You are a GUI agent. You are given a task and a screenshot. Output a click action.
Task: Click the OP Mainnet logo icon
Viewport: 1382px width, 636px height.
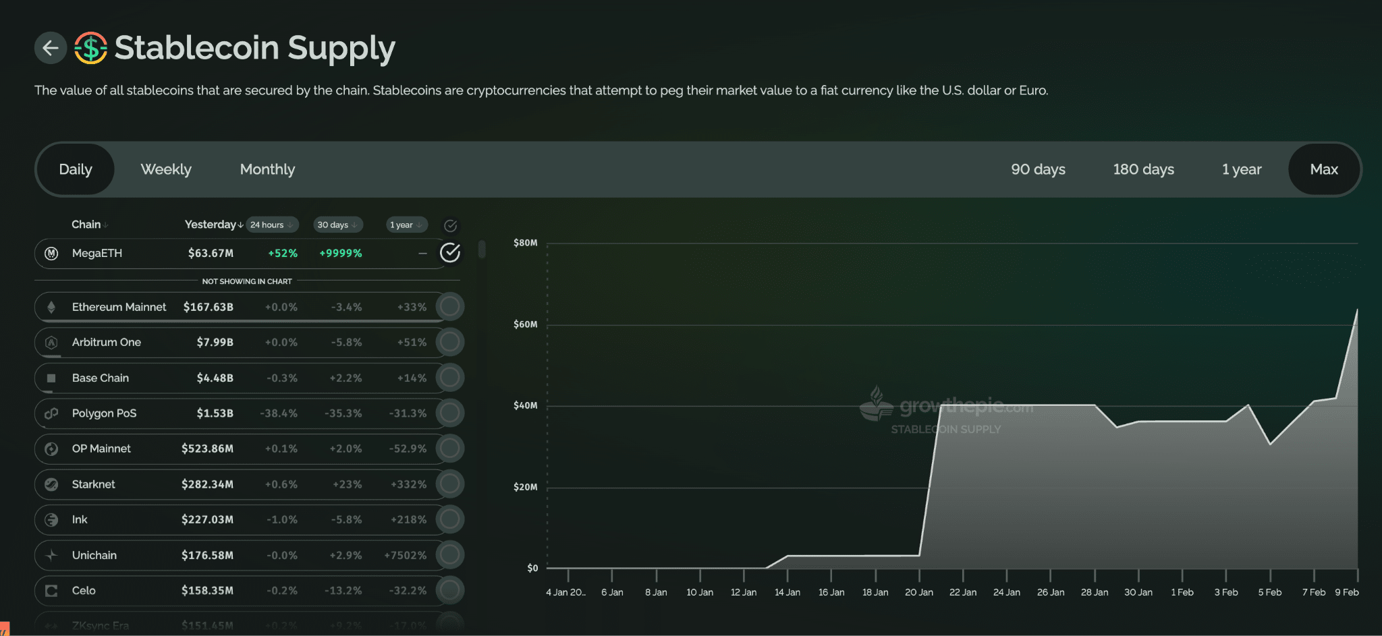[x=51, y=449]
